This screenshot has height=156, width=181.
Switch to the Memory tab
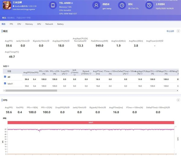pos(29,24)
